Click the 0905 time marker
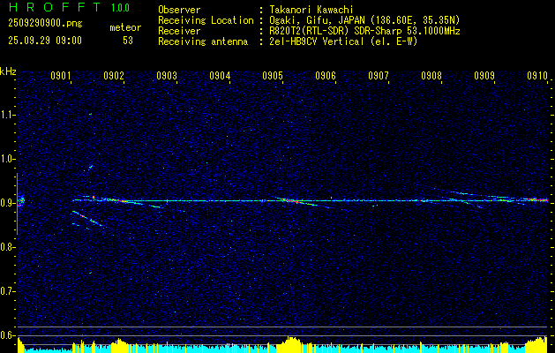The image size is (555, 353). [273, 76]
